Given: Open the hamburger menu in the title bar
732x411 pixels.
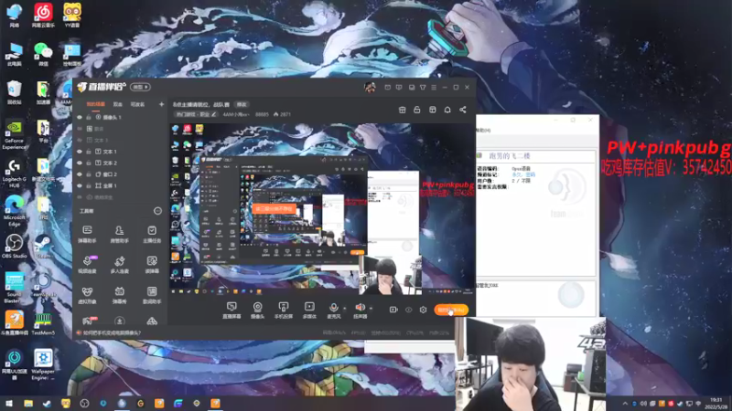Looking at the screenshot, I should (434, 87).
